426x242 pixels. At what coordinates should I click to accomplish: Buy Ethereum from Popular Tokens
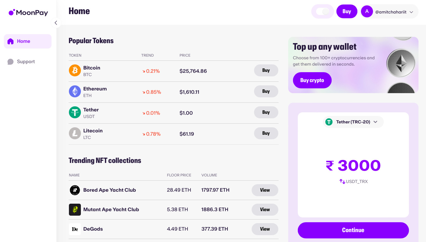pos(266,91)
